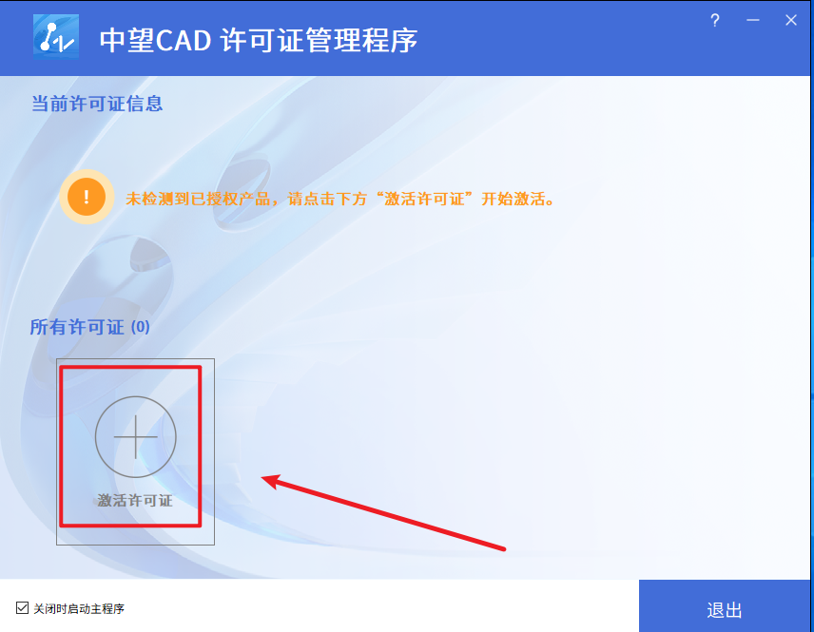
Task: Exit using the 退出 button
Action: pos(725,606)
